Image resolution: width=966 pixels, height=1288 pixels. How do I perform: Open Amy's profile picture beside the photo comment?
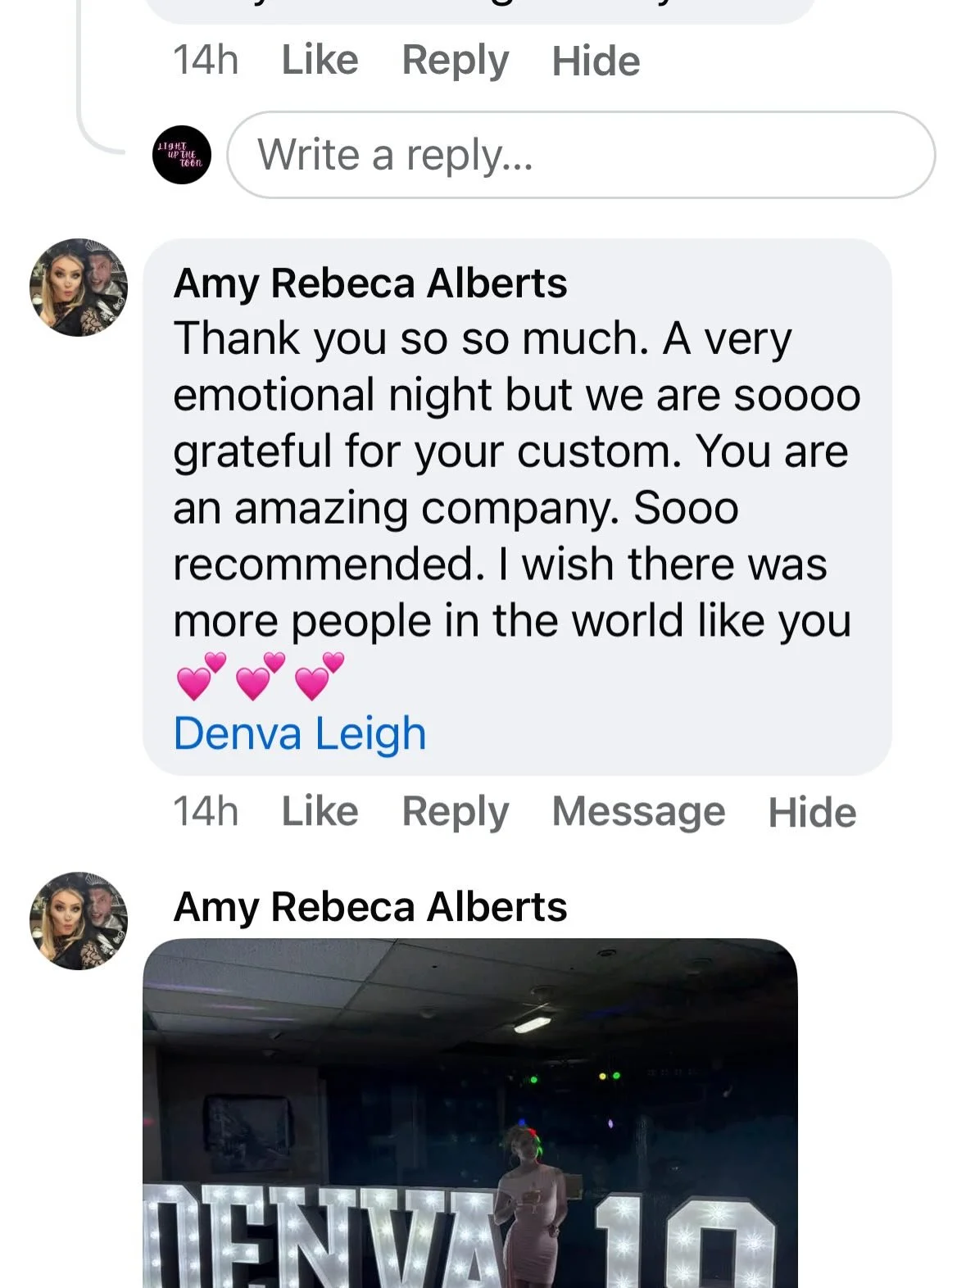pyautogui.click(x=79, y=921)
